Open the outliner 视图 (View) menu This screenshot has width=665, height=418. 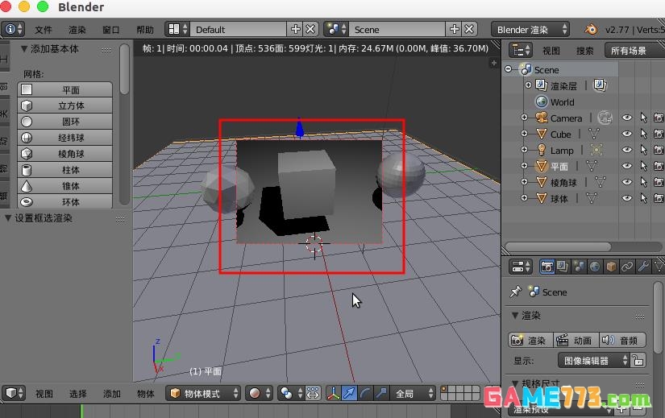tap(551, 51)
